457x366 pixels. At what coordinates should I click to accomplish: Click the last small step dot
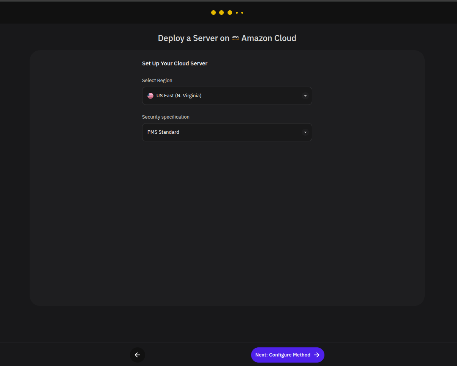click(242, 13)
